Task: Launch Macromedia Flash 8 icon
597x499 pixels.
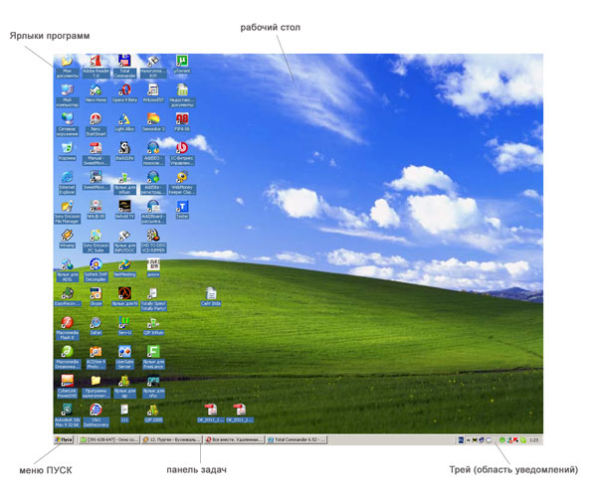Action: [x=67, y=328]
